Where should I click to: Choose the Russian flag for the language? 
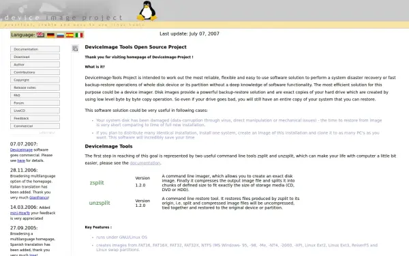pos(60,35)
